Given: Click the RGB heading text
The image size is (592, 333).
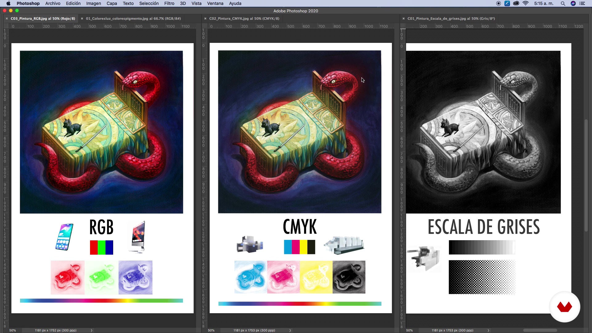Looking at the screenshot, I should [101, 227].
